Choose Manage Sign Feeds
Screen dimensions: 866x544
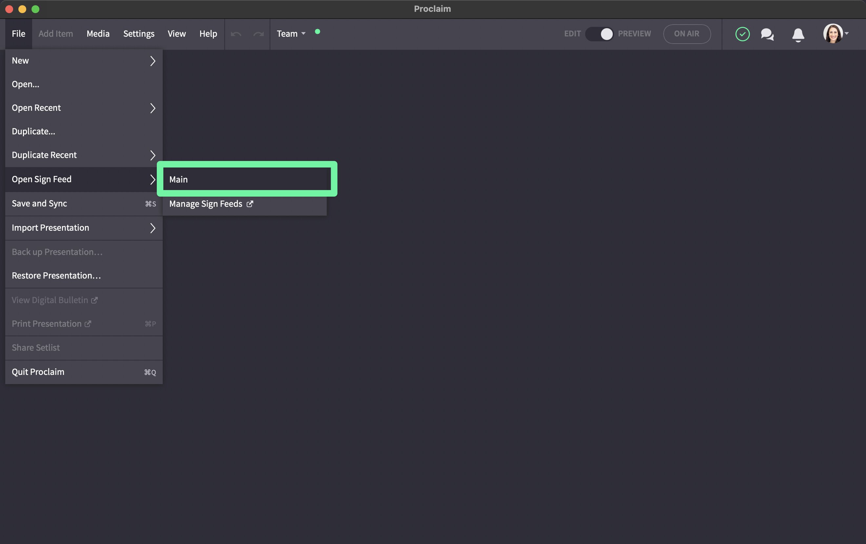245,204
